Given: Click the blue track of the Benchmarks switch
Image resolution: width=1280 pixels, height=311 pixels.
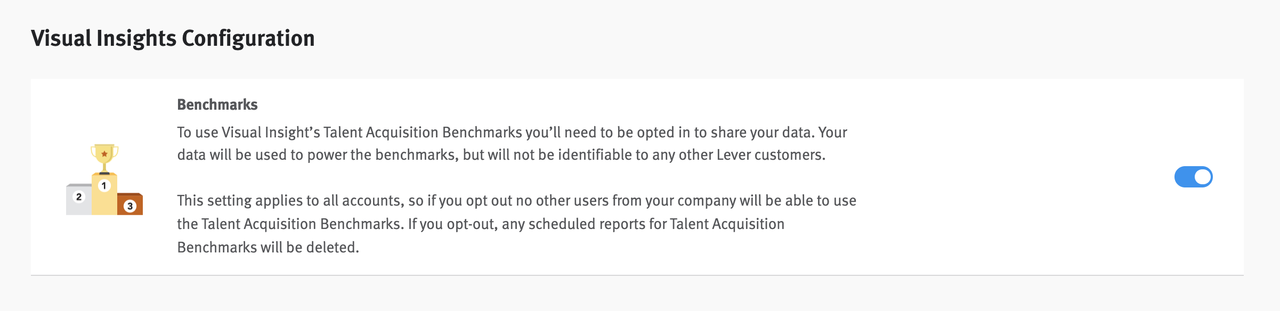Looking at the screenshot, I should coord(1184,177).
